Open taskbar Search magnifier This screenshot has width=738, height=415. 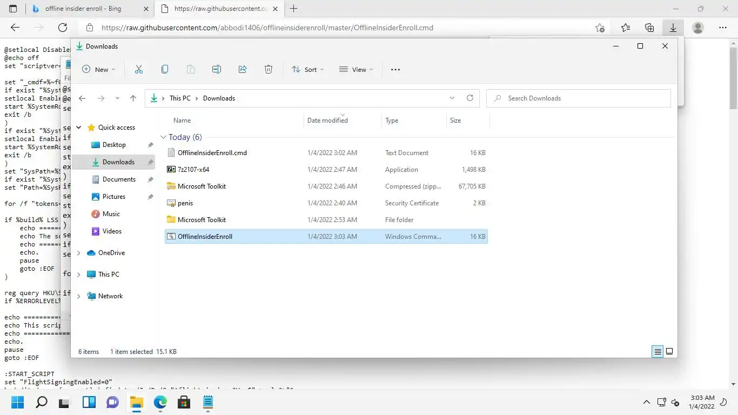(41, 403)
